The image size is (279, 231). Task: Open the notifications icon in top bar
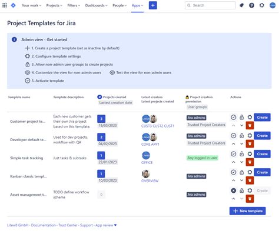point(241,5)
